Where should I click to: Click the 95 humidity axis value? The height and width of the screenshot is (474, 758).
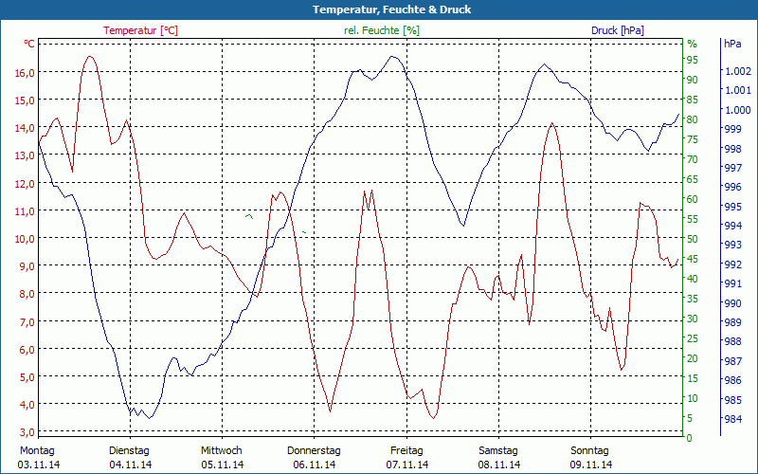pos(693,60)
